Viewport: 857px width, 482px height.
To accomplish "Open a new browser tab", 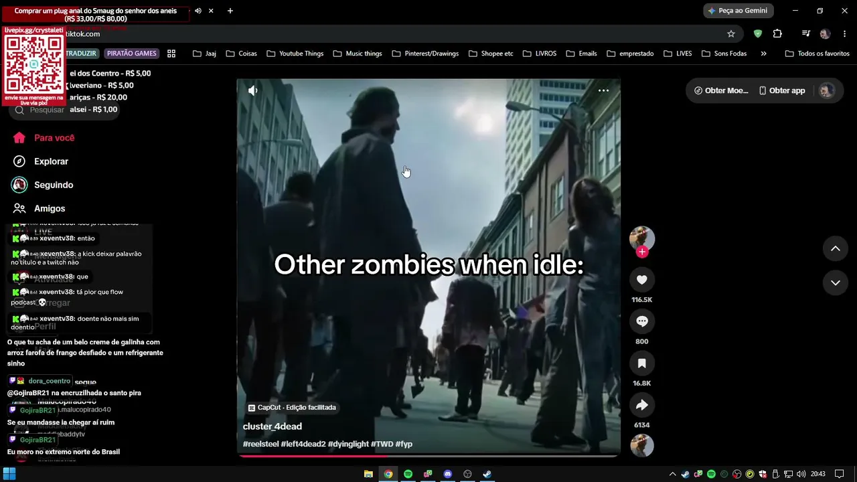I will tap(230, 11).
